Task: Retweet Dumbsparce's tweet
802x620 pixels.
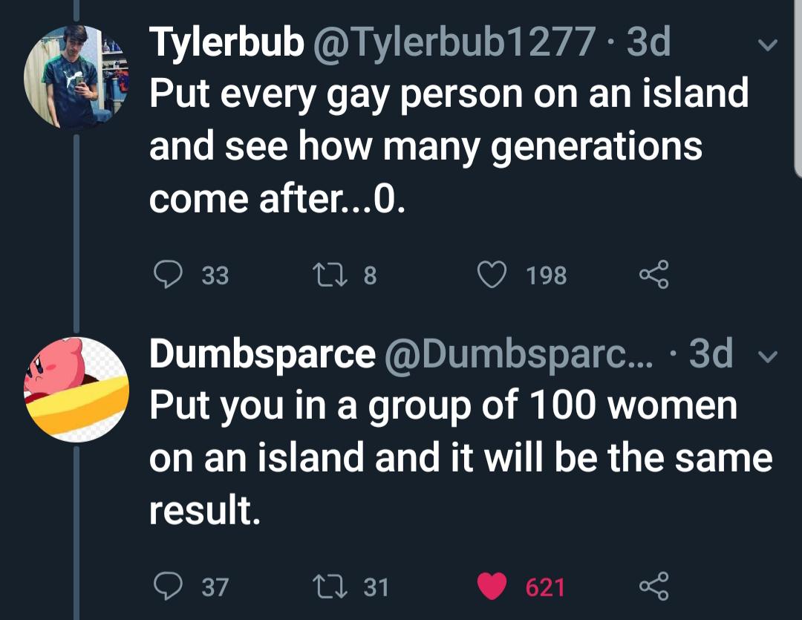Action: [330, 586]
